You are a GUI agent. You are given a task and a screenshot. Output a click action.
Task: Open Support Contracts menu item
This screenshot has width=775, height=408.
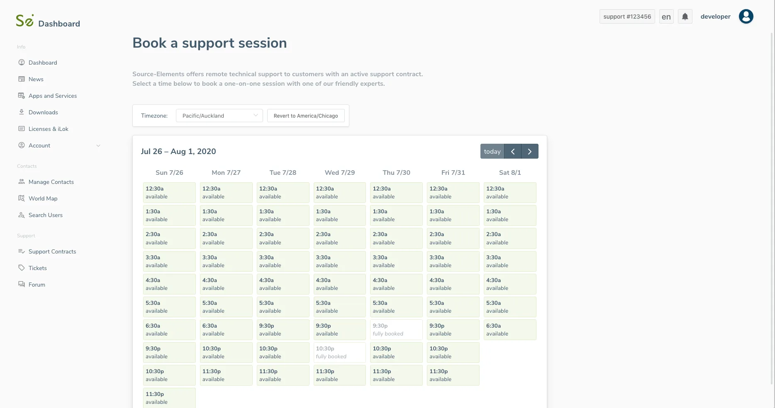click(x=52, y=251)
